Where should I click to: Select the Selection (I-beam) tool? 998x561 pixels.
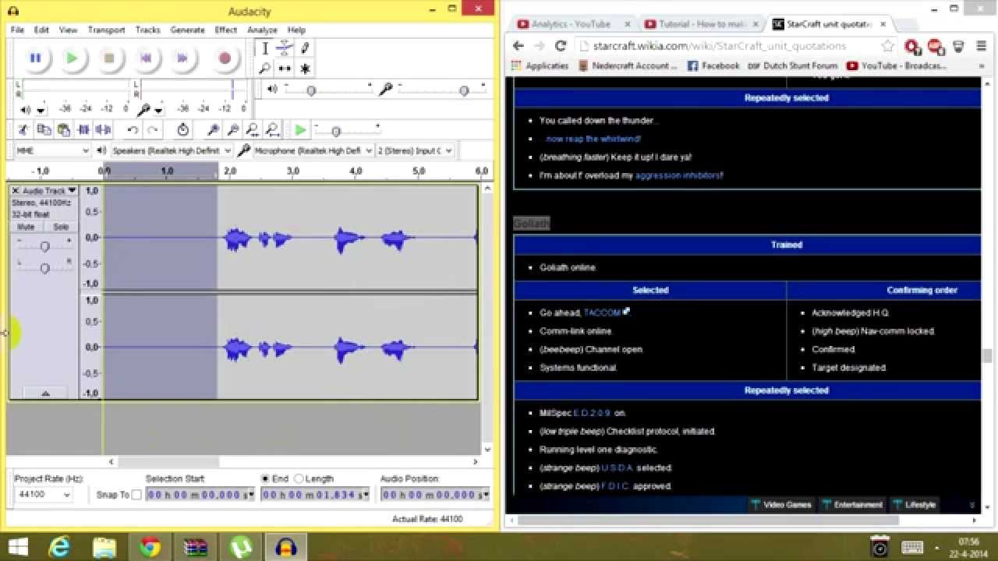click(x=265, y=48)
